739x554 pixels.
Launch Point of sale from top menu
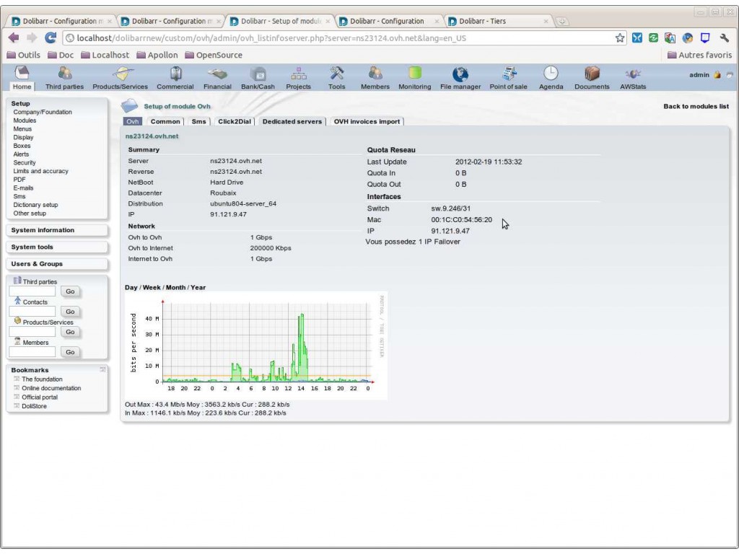coord(509,74)
